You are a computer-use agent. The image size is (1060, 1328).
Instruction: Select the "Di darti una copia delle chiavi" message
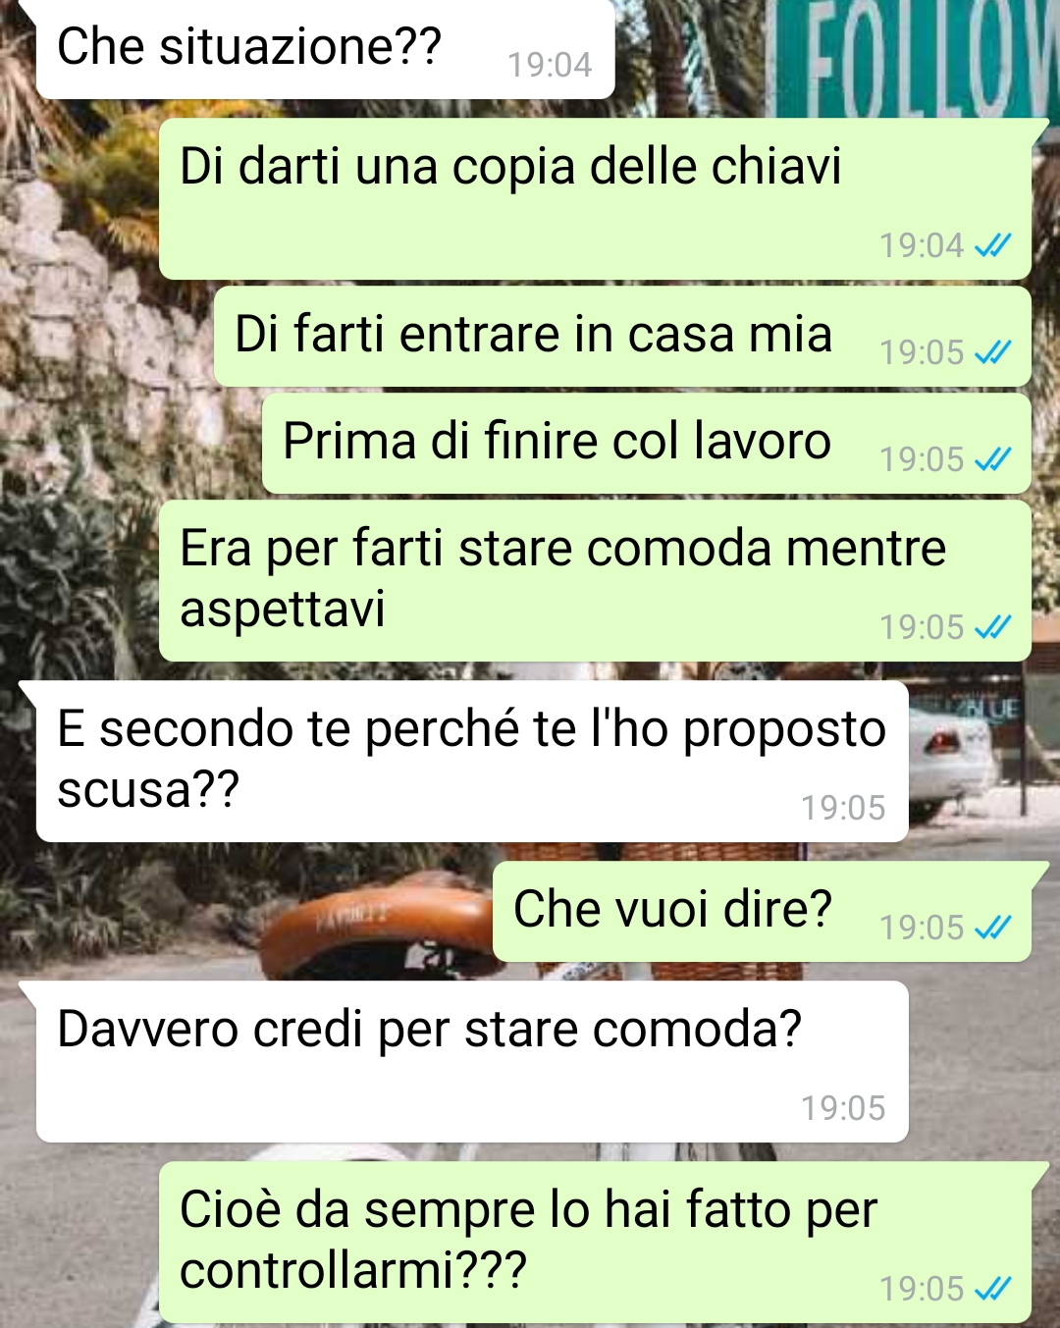pyautogui.click(x=595, y=199)
